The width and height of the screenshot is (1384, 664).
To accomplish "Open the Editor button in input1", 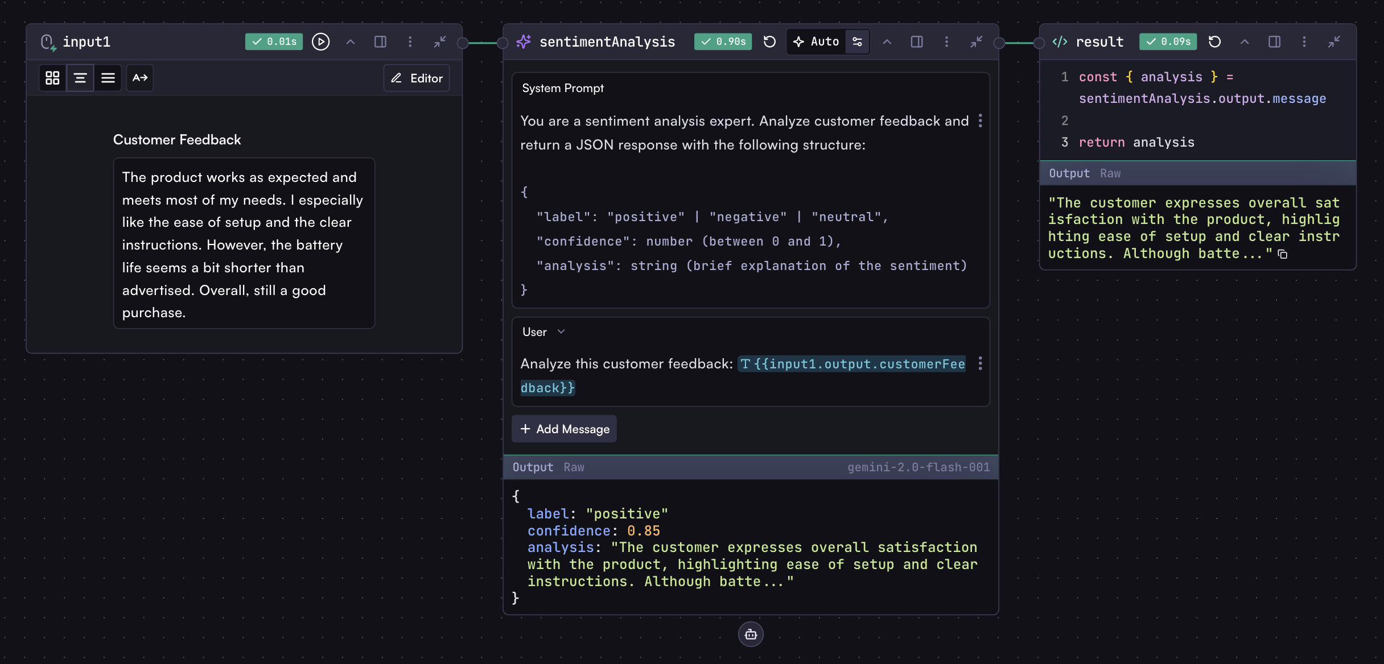I will point(417,78).
